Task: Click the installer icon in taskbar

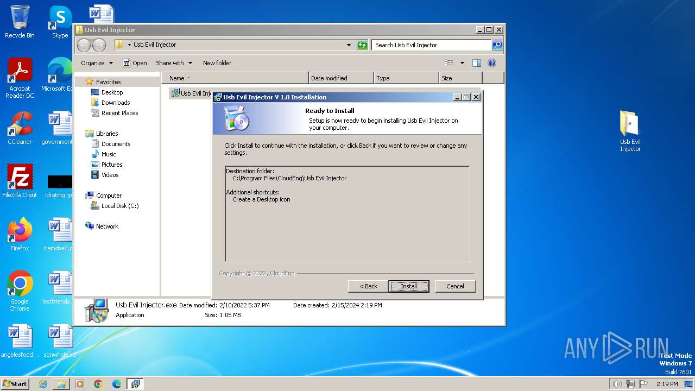Action: [x=135, y=384]
